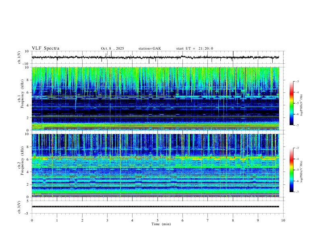Click the ch.1 frequency axis "8" tick label
The width and height of the screenshot is (319, 247).
click(28, 80)
